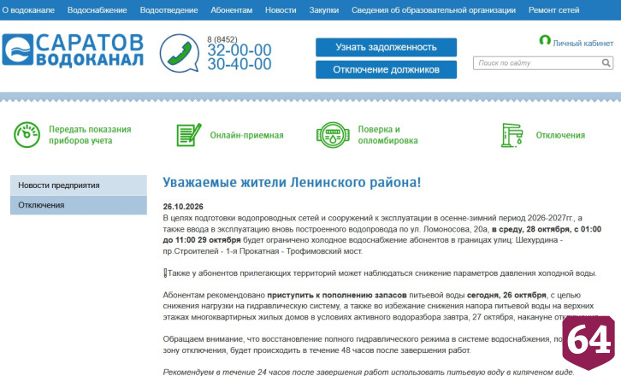
Task: Click the Онлайн-приемная notepad icon
Action: [188, 135]
